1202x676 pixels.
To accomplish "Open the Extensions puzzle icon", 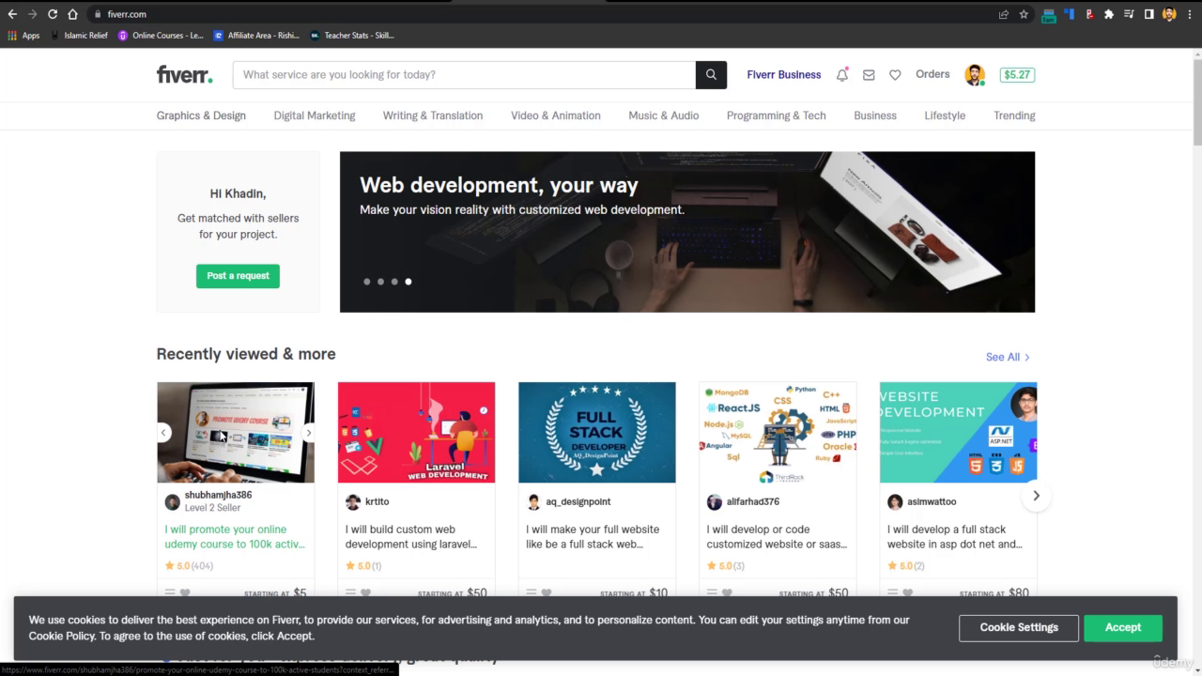I will click(x=1109, y=14).
